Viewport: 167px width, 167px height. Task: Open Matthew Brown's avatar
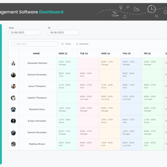coord(13,144)
